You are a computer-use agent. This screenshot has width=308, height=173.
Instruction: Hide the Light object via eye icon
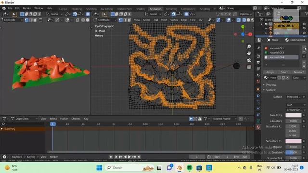tap(304, 33)
